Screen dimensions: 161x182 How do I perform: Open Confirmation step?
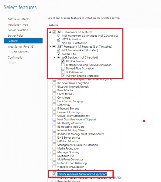[x=16, y=57]
